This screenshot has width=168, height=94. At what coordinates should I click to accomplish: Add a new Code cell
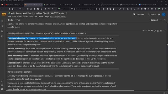(9, 20)
